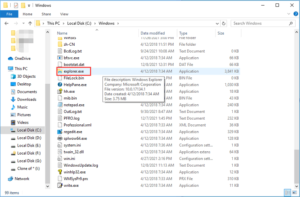The height and width of the screenshot is (197, 300).
Task: Click New folder quick access icon
Action: coord(23,5)
